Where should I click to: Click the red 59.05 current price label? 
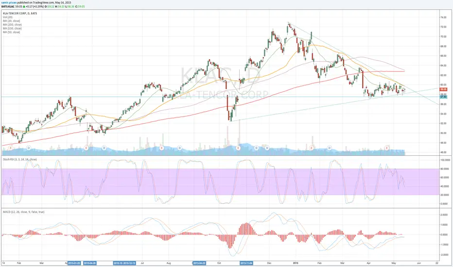pos(443,89)
